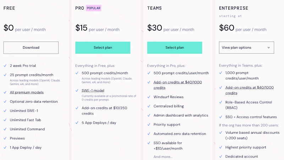Click the POPULAR badge next to PRO
This screenshot has height=160, width=284.
93,8
